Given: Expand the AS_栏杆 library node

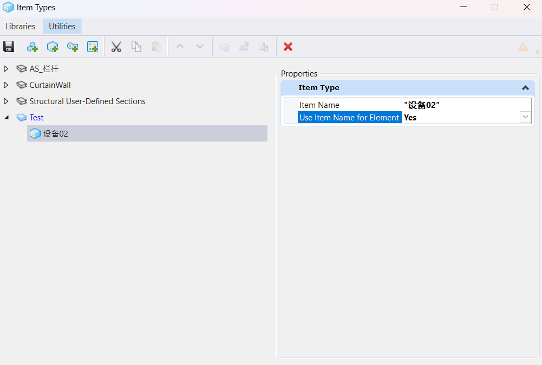Looking at the screenshot, I should (6, 69).
